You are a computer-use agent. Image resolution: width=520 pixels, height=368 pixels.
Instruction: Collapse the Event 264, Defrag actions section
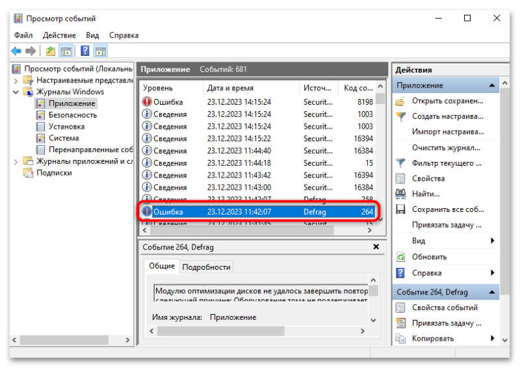click(x=492, y=293)
